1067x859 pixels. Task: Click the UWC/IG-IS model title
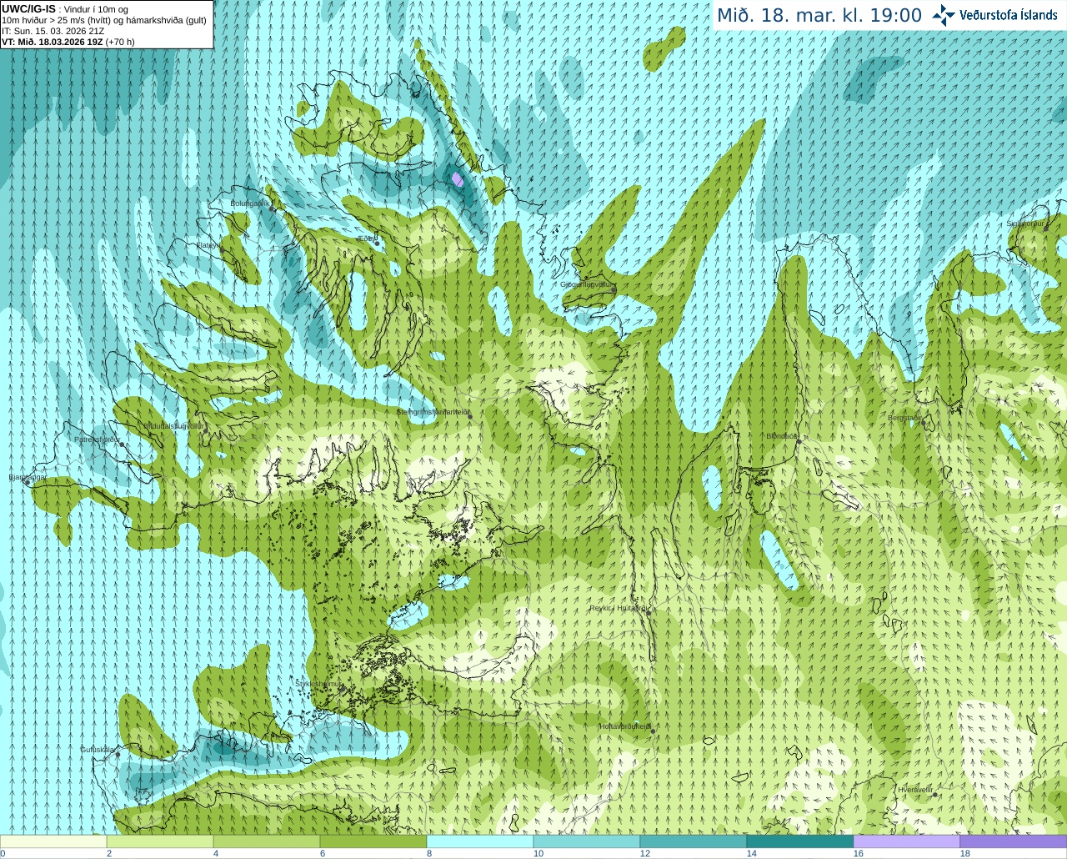point(28,8)
